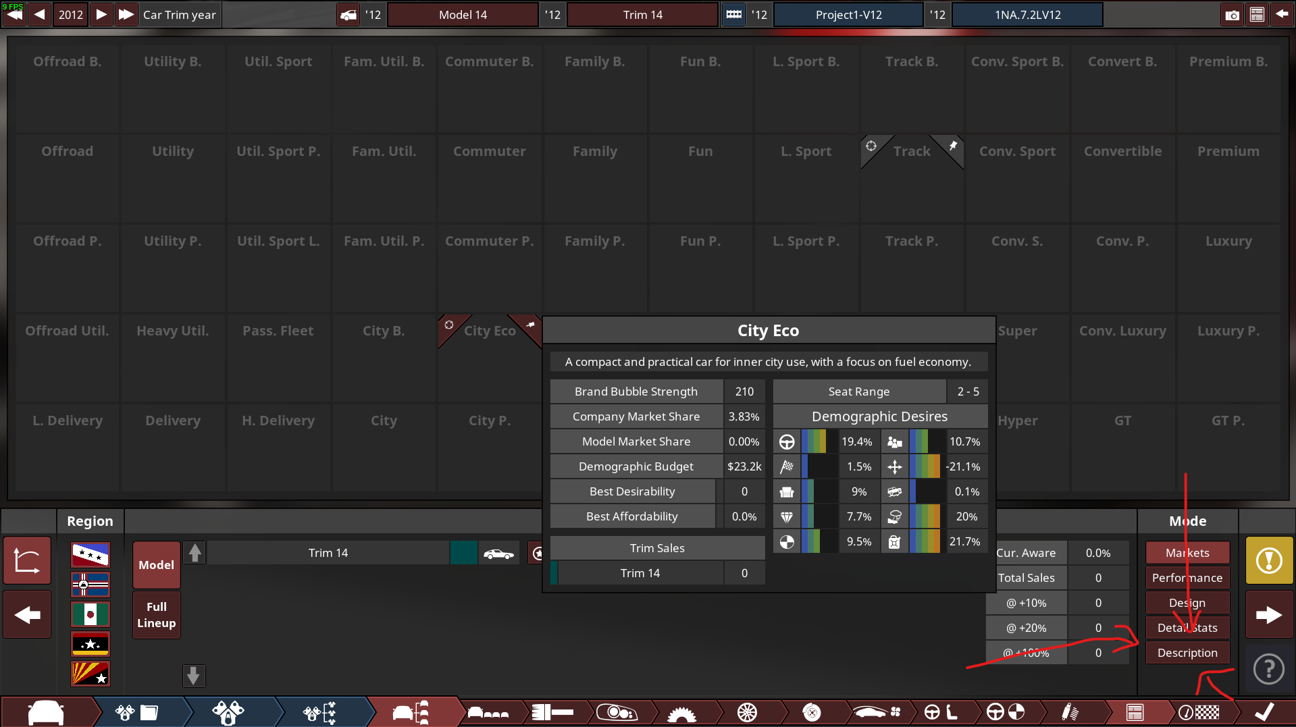
Task: Open the wheels and tires tab
Action: coord(747,712)
